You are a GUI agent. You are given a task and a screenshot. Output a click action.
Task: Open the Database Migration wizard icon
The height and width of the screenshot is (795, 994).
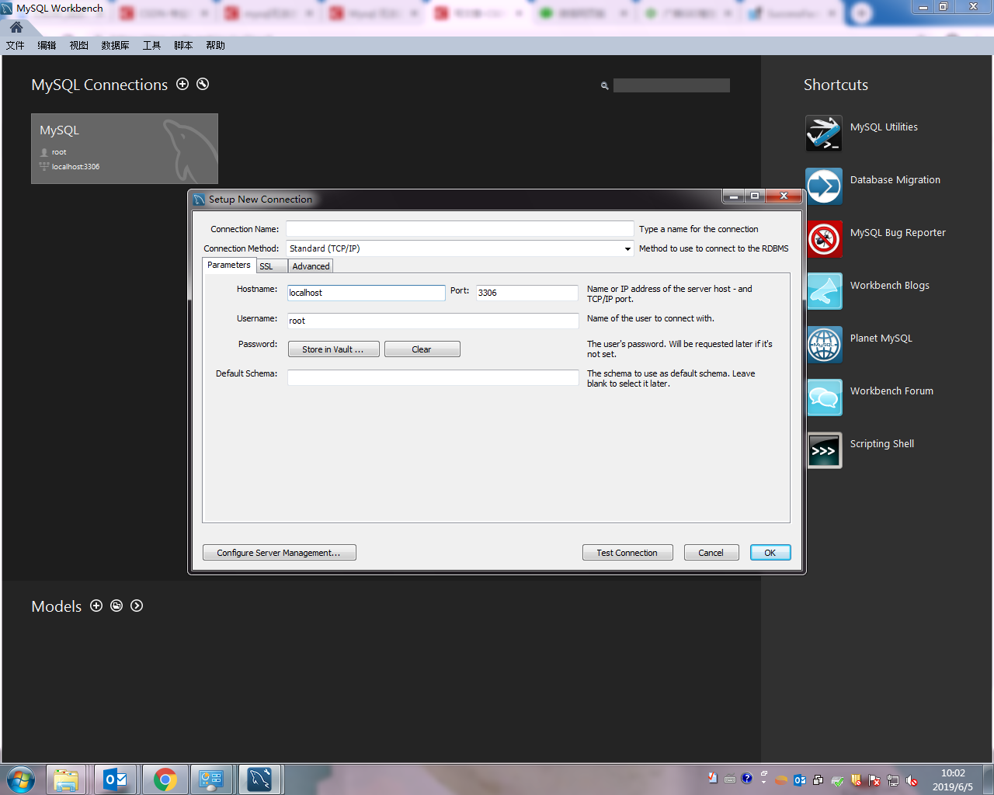tap(823, 186)
